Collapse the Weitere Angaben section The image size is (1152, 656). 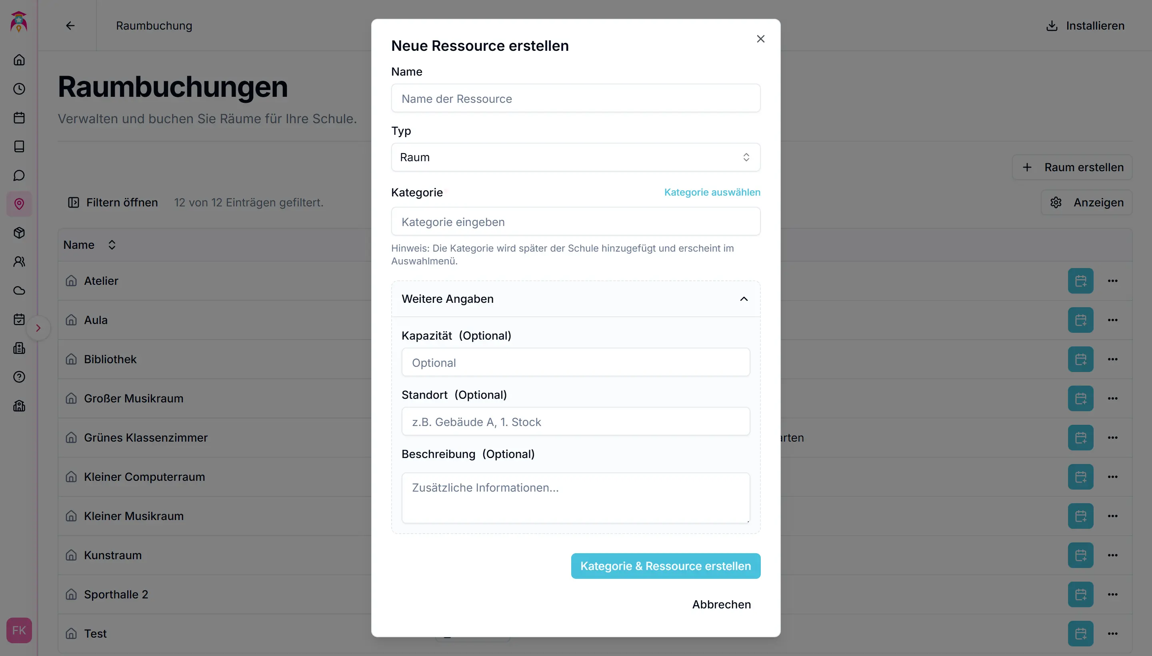tap(743, 299)
